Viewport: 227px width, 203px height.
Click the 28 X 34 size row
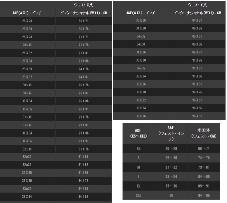[x=27, y=61]
